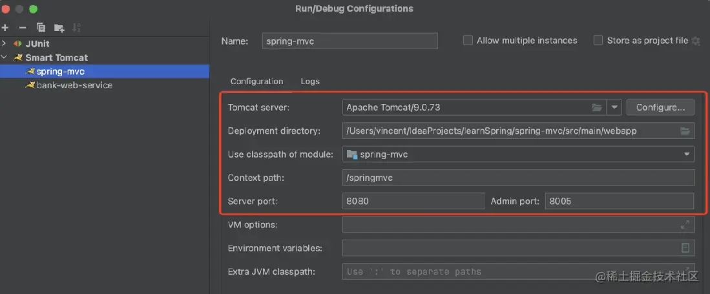710x294 pixels.
Task: Create a new configuration folder
Action: click(x=59, y=28)
